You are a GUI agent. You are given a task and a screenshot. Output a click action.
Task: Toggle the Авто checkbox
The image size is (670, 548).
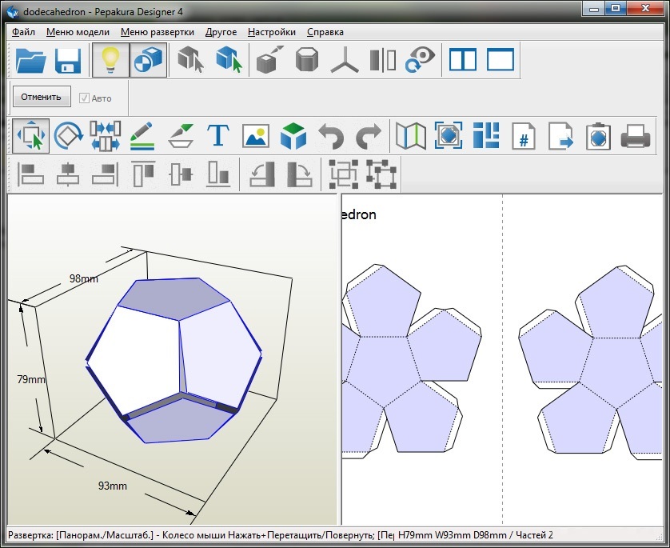point(84,98)
